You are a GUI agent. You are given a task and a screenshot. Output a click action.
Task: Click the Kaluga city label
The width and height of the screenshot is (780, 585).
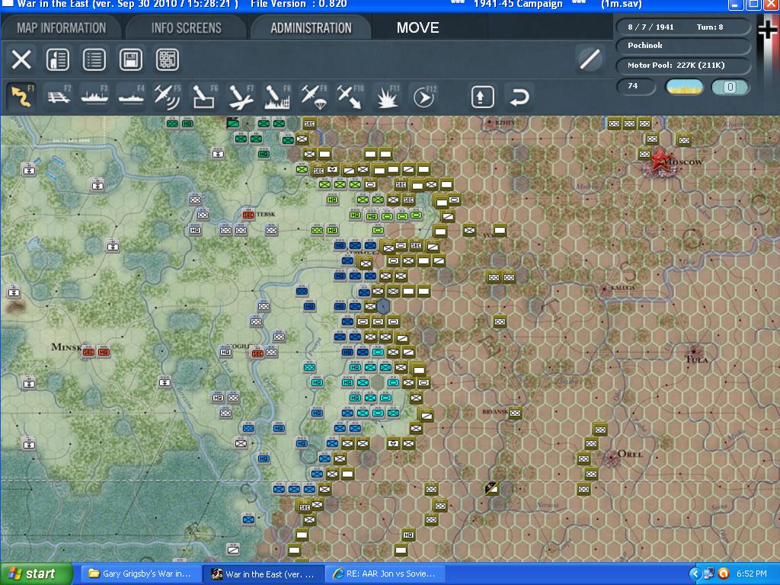[623, 287]
